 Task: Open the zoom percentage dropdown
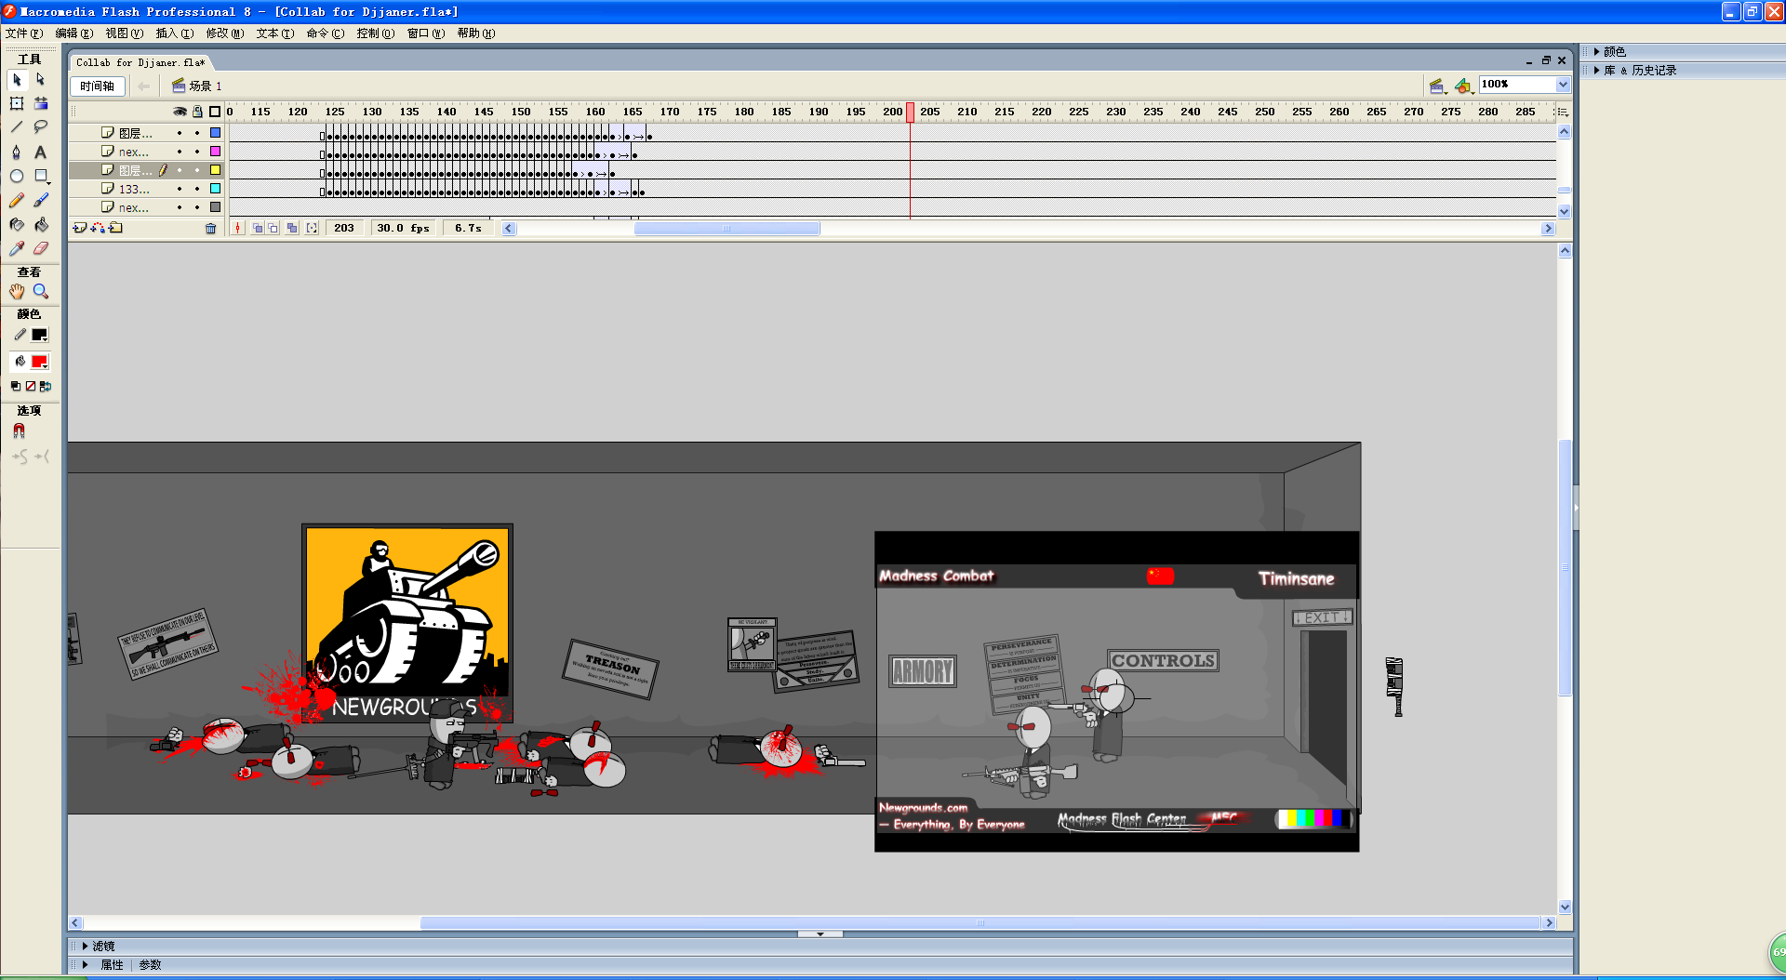pyautogui.click(x=1563, y=85)
